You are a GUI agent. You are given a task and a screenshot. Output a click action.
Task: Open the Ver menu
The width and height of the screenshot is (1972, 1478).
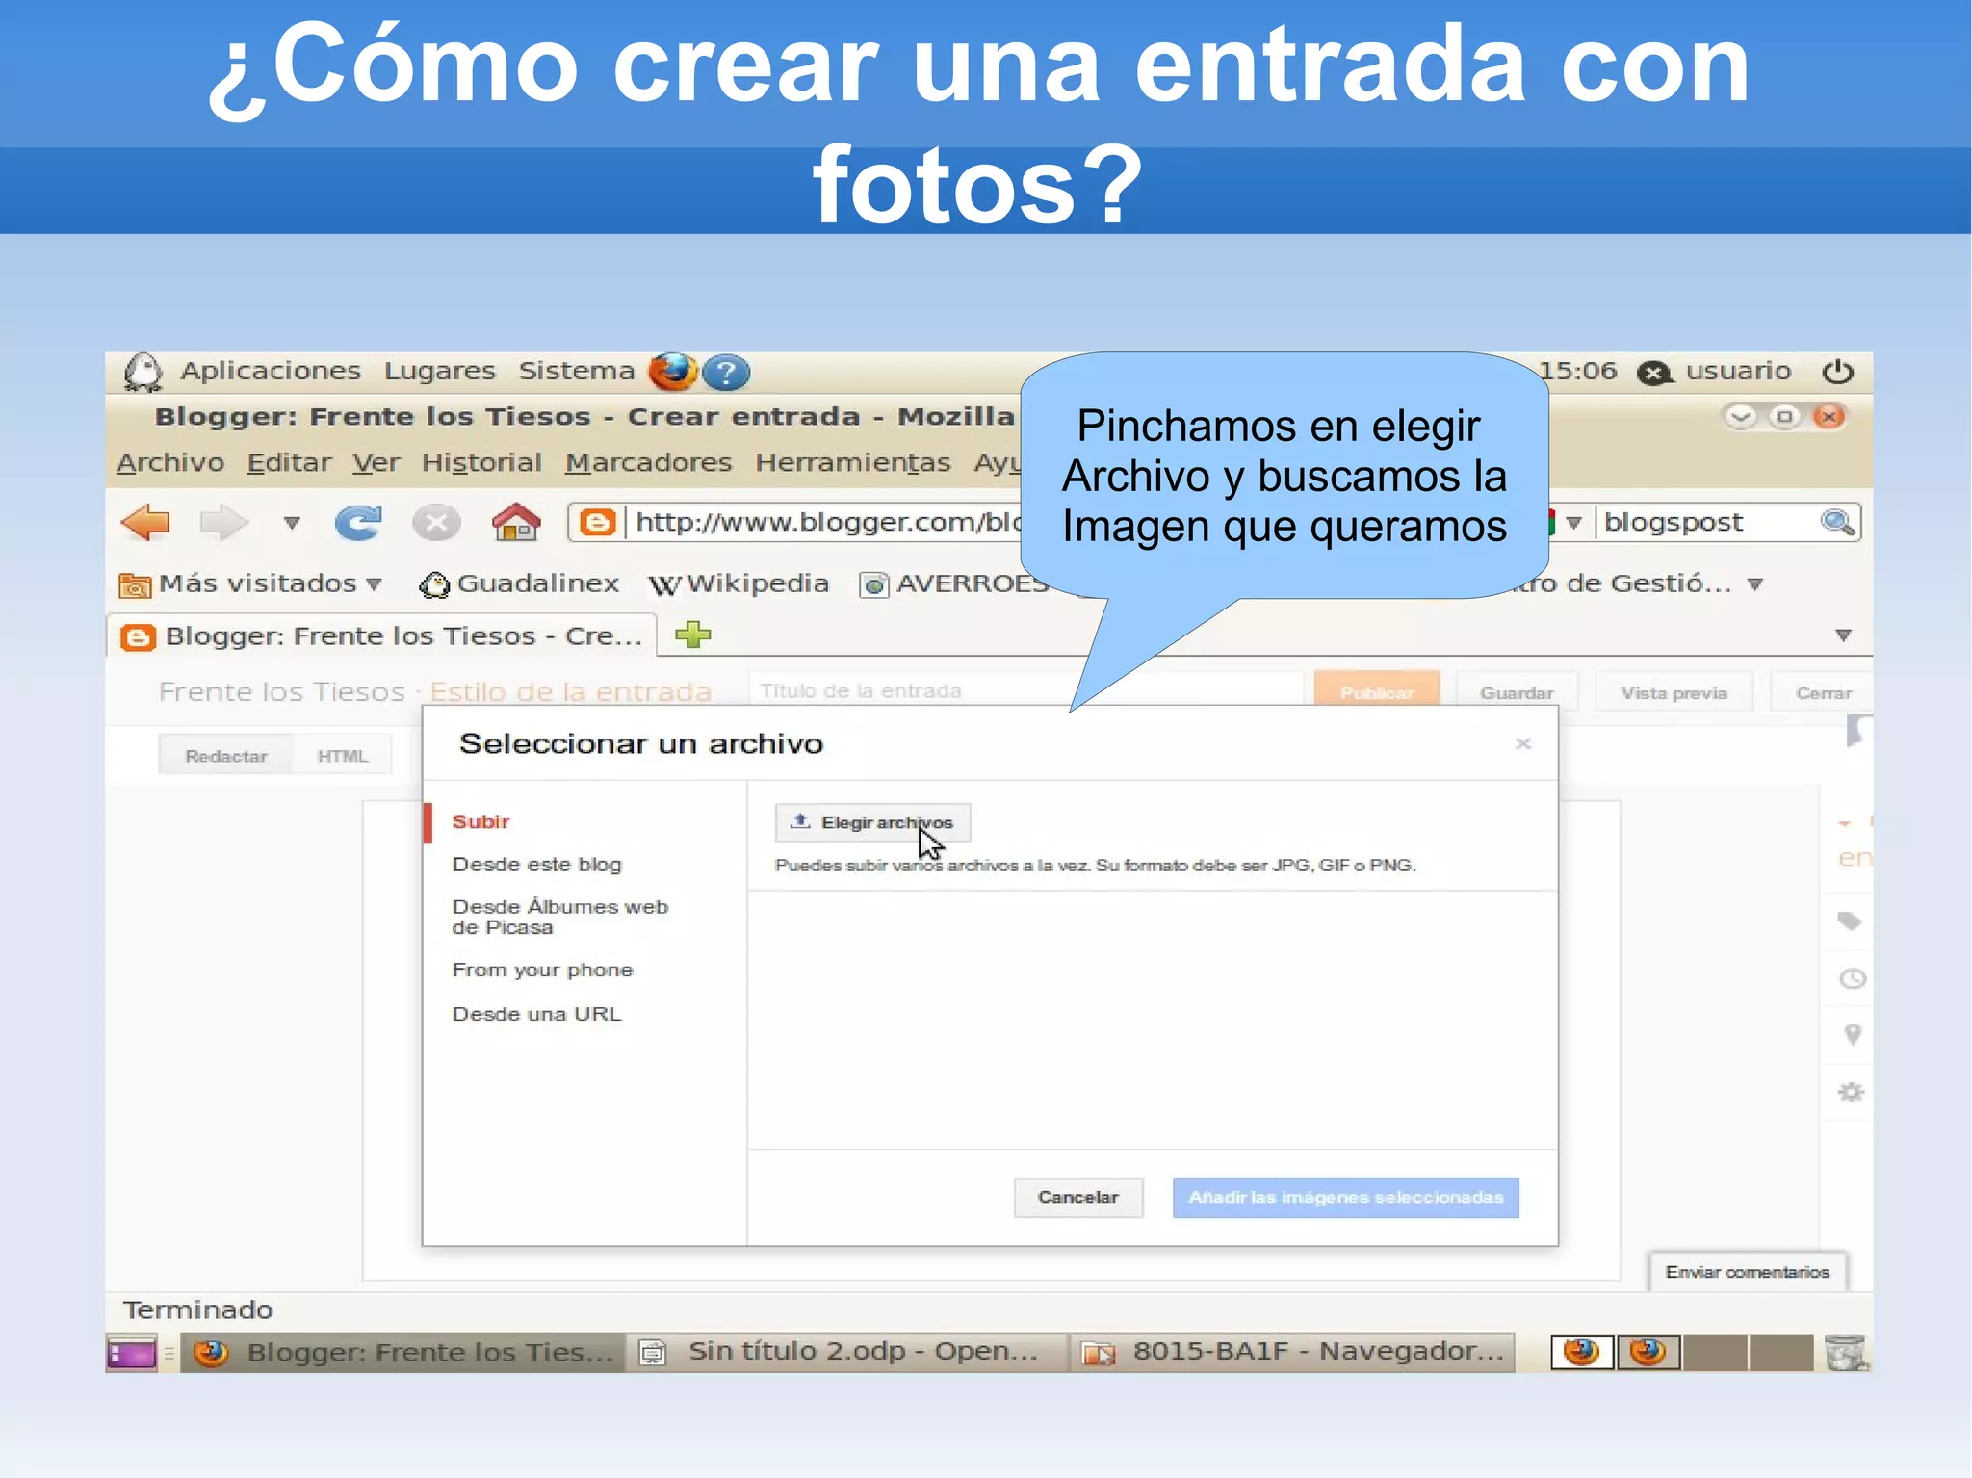[376, 463]
